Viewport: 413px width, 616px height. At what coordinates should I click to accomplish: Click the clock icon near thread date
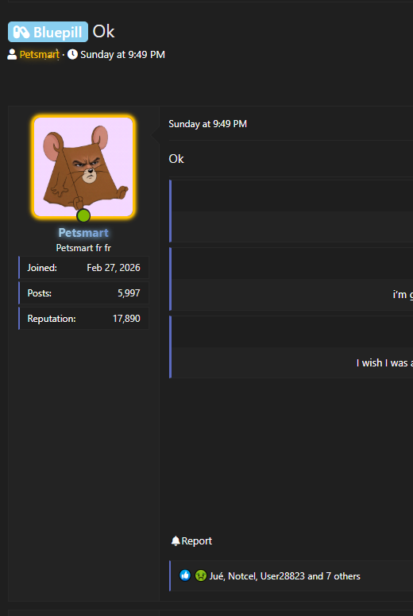72,54
